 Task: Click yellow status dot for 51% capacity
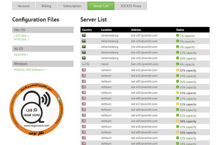click(177, 104)
